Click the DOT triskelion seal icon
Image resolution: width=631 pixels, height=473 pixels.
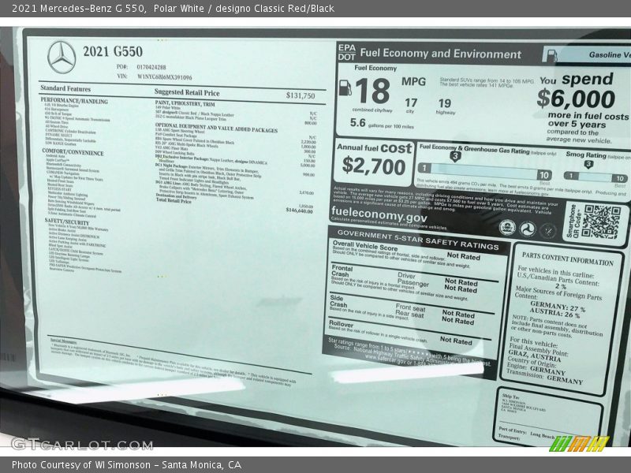tap(528, 229)
